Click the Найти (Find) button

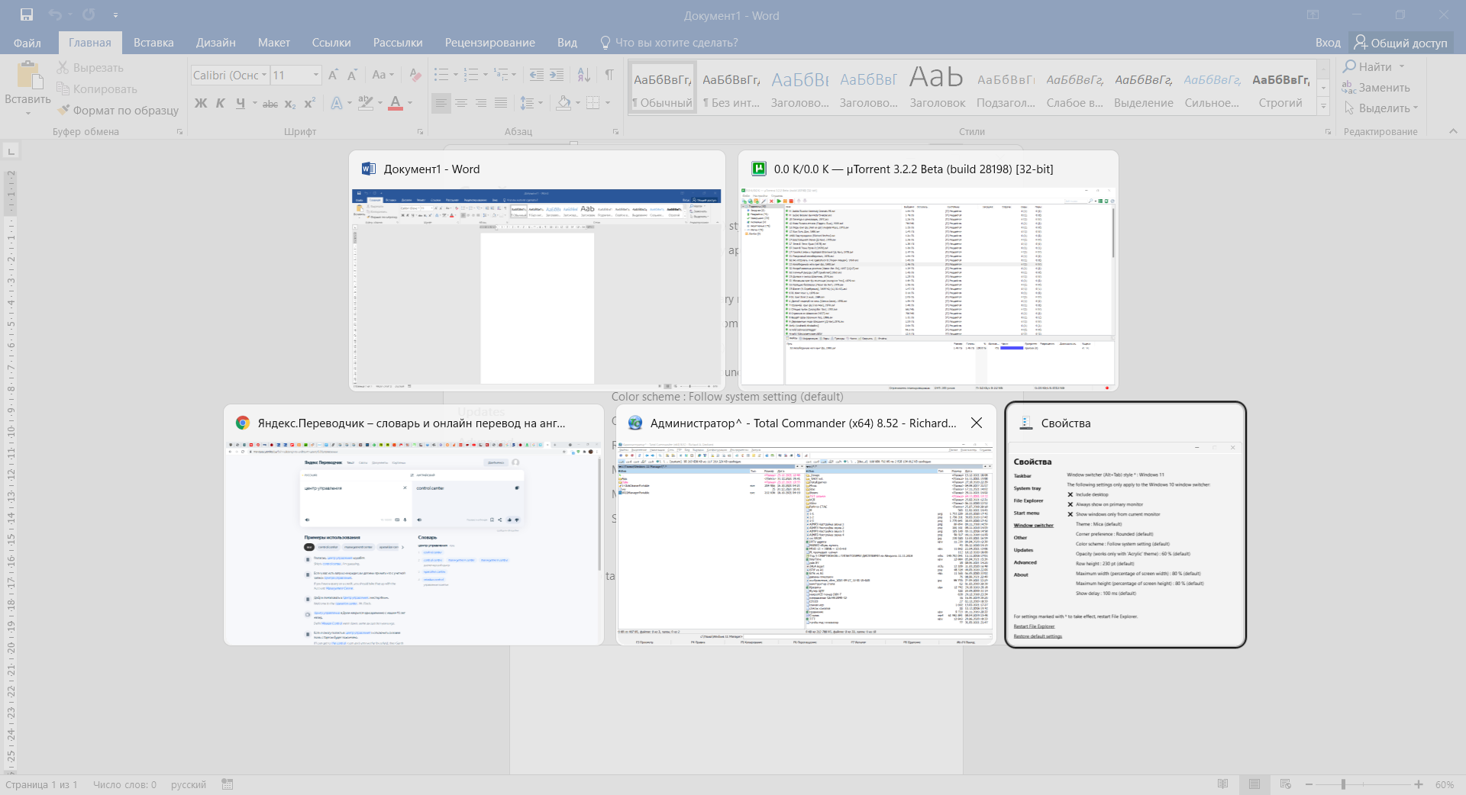tap(1374, 67)
